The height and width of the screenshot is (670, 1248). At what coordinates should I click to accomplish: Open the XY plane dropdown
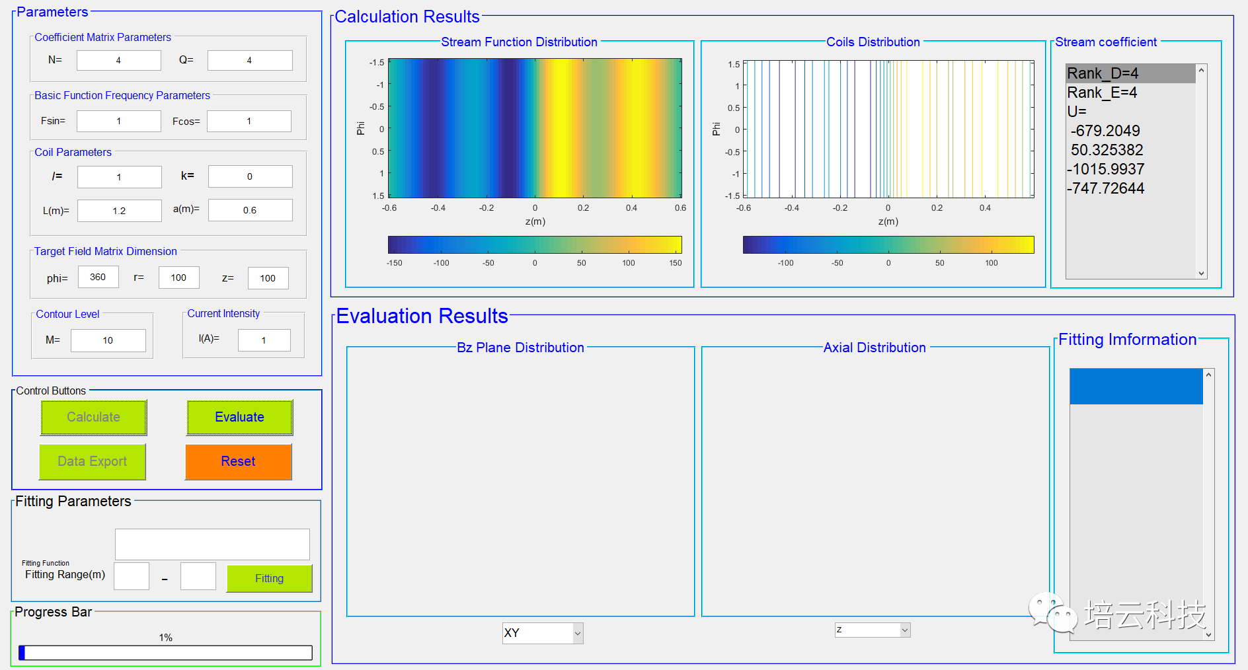tap(542, 633)
